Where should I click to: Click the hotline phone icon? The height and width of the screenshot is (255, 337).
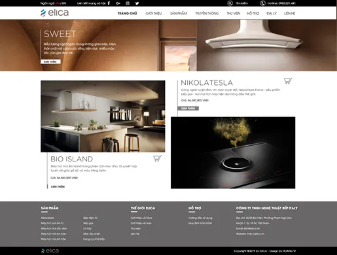262,3
